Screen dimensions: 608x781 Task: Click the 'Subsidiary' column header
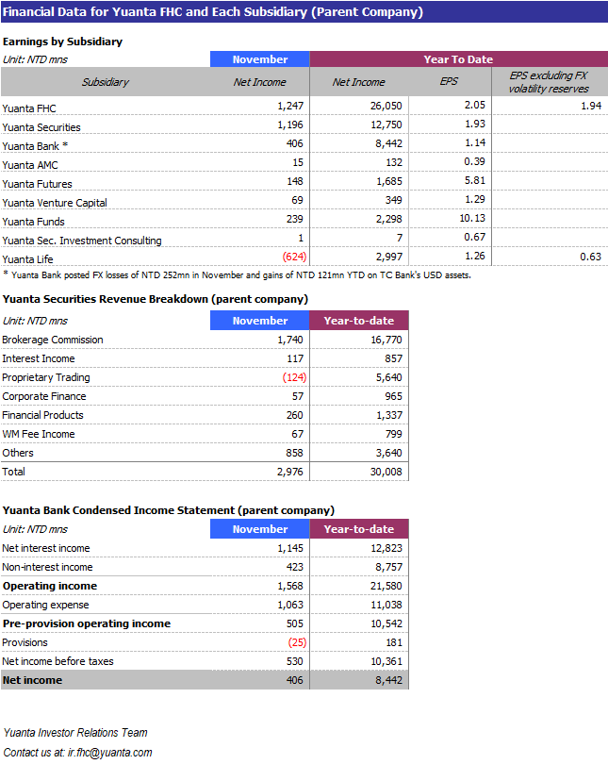coord(105,82)
